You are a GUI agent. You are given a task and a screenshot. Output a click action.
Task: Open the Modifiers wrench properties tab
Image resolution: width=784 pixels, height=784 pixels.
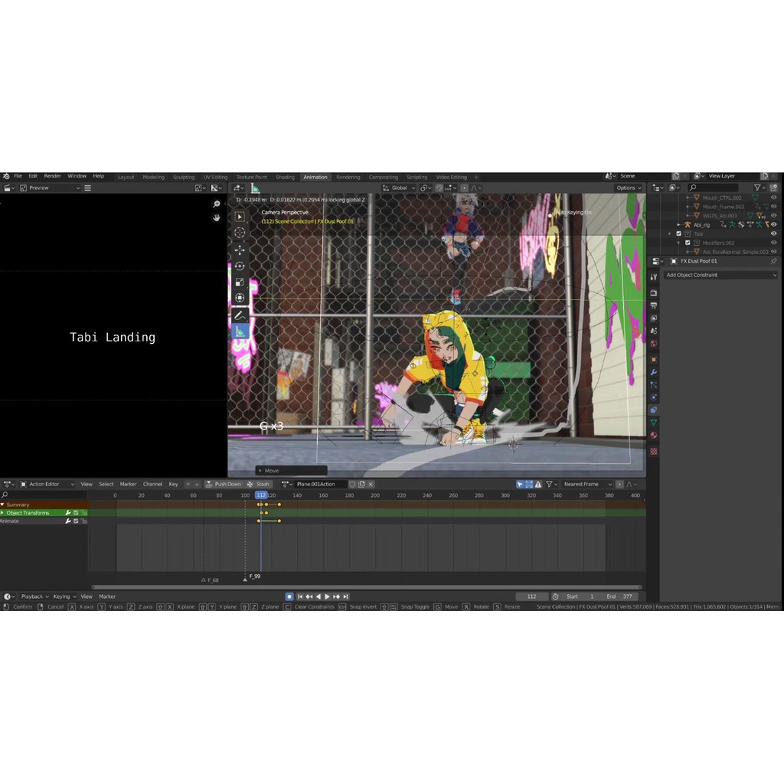[x=654, y=372]
